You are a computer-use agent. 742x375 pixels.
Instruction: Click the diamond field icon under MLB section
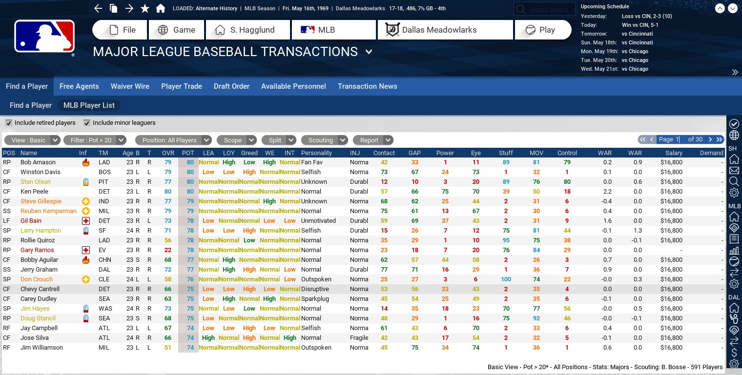[734, 228]
